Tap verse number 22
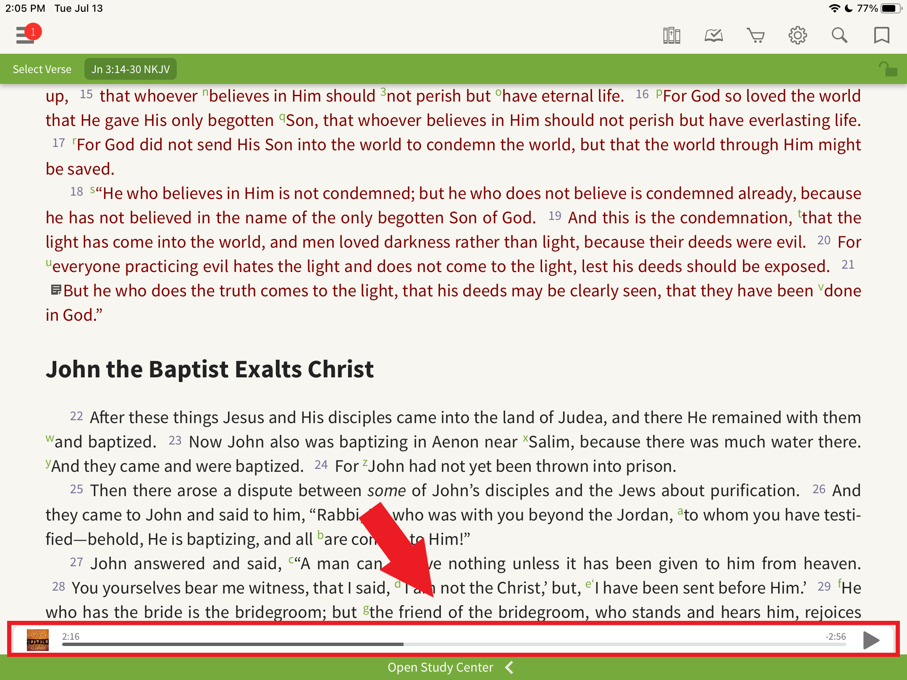The height and width of the screenshot is (680, 907). click(76, 416)
